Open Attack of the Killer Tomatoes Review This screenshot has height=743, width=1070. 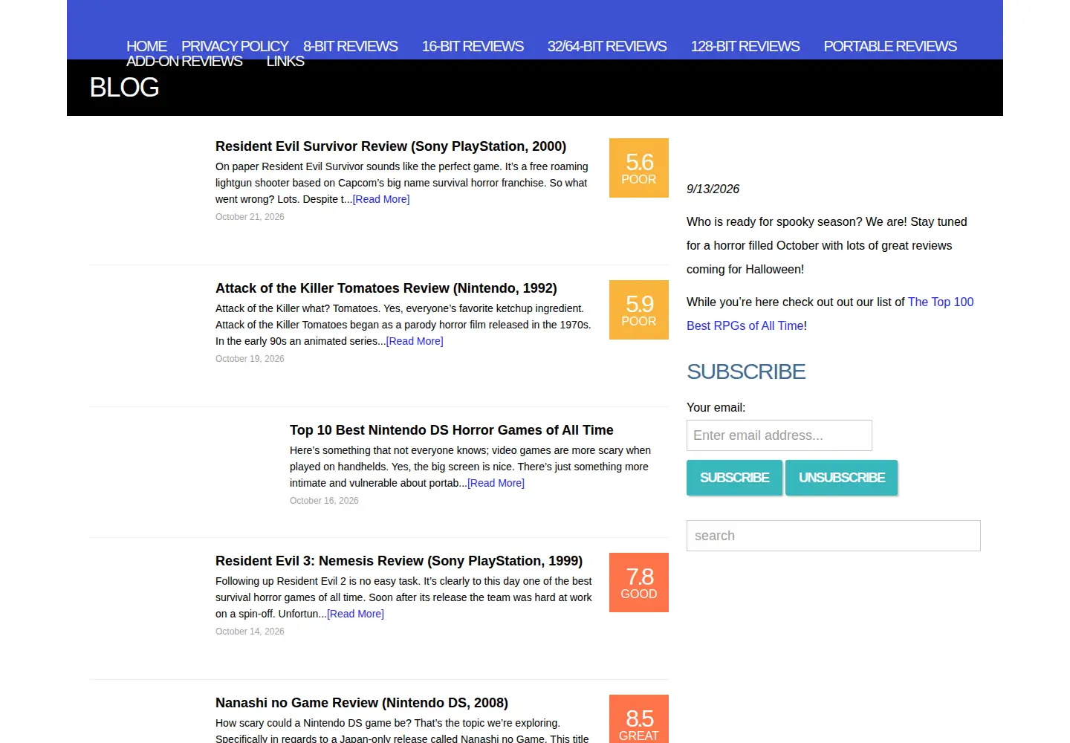click(386, 288)
